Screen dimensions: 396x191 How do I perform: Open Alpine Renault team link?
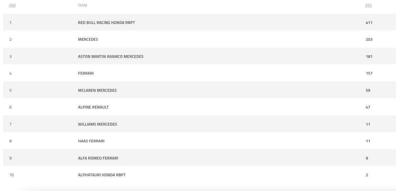93,107
